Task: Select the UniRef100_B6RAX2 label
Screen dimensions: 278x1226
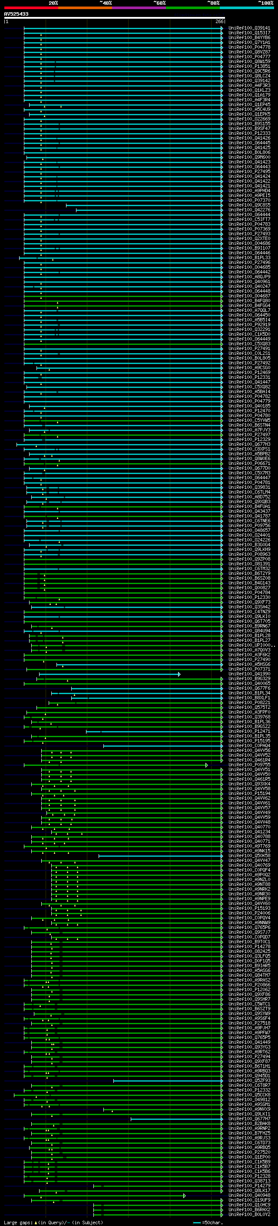Action: point(249,1210)
